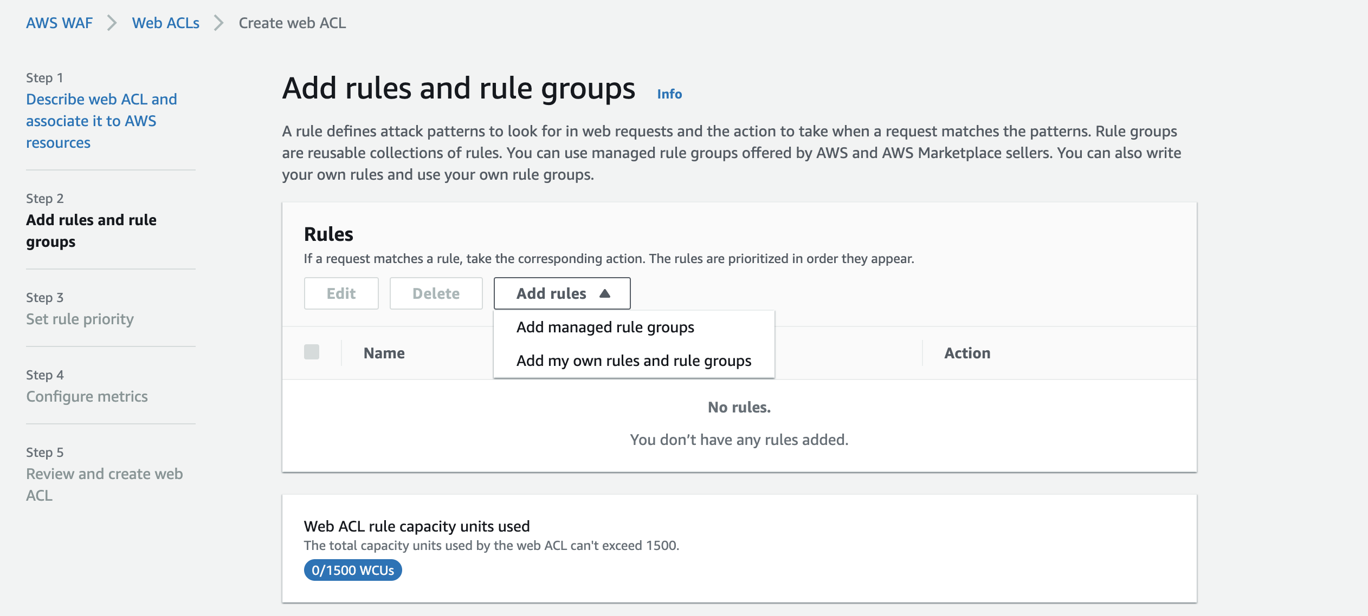Click the Create web ACL breadcrumb text

(292, 23)
